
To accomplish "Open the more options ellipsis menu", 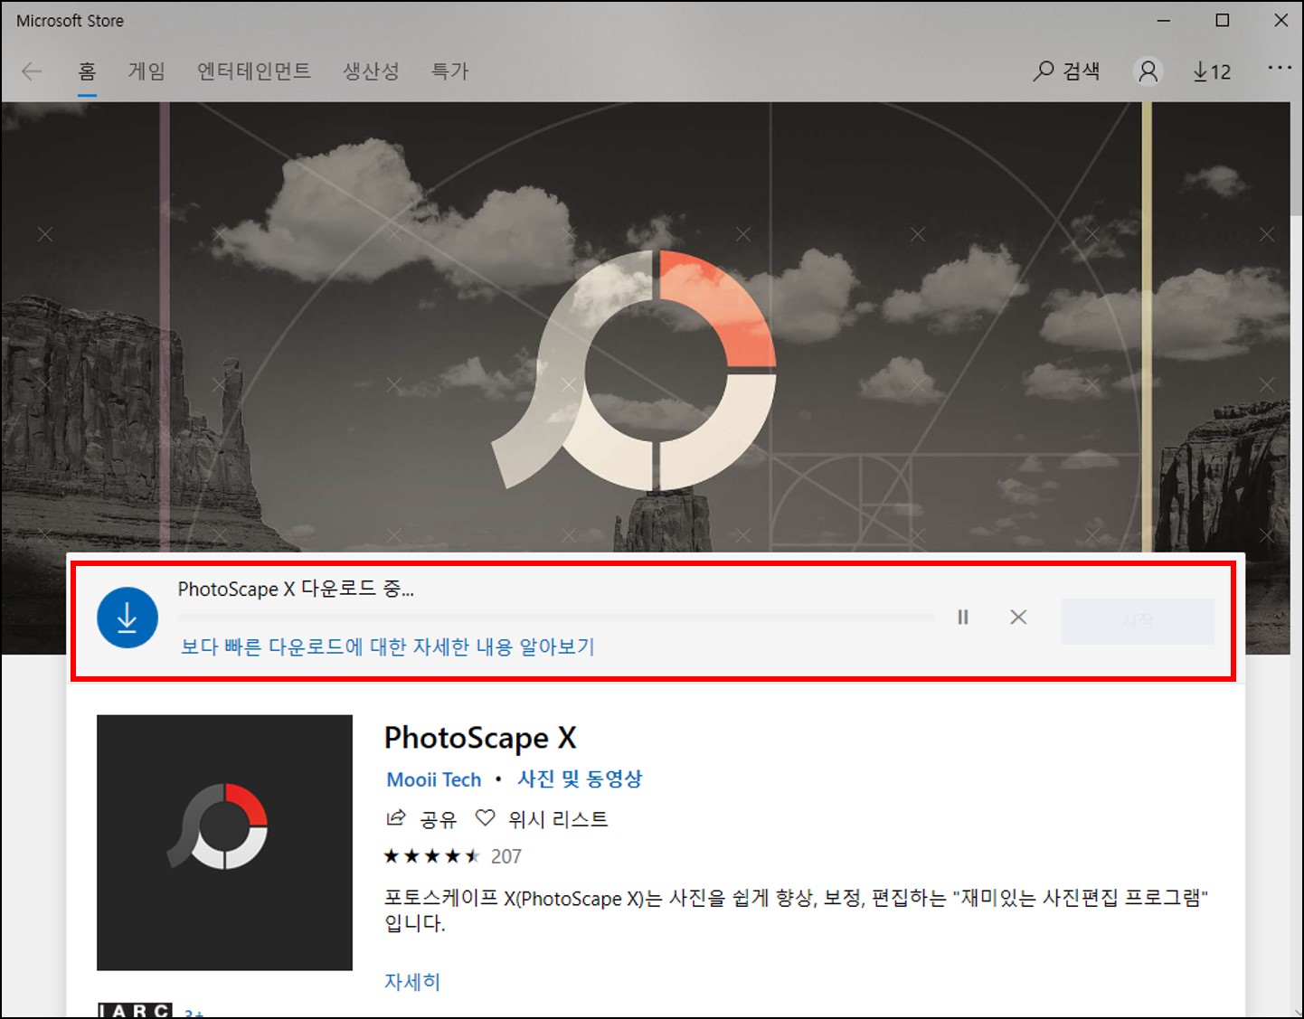I will [x=1280, y=68].
